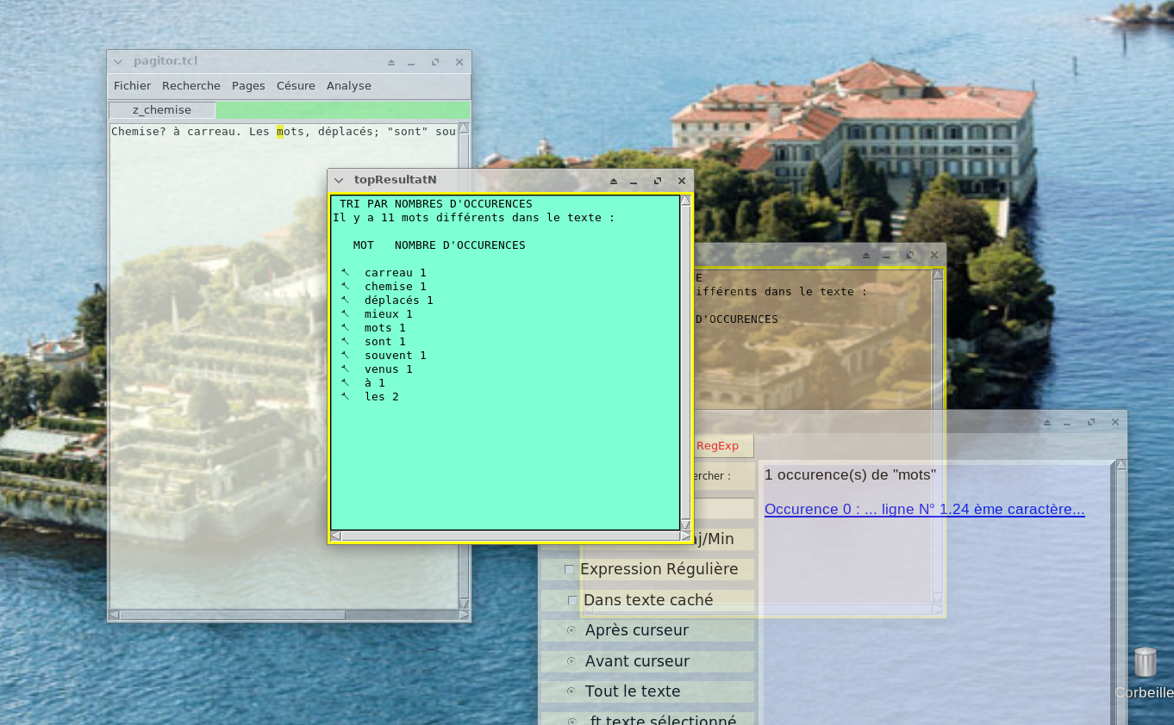Enable the Expression Régulière checkbox
The height and width of the screenshot is (725, 1174).
click(569, 570)
